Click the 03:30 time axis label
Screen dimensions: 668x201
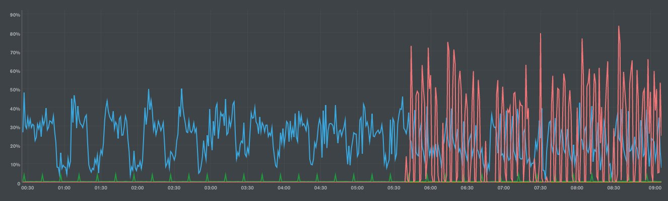[247, 188]
